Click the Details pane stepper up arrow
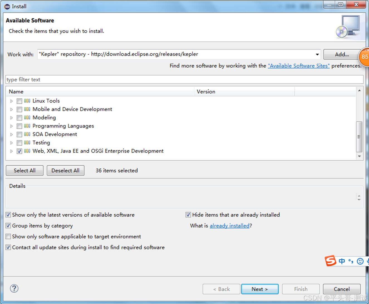The image size is (369, 304). coord(359,196)
